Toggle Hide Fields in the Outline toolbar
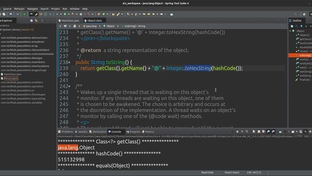This screenshot has height=176, width=312. pyautogui.click(x=301, y=26)
